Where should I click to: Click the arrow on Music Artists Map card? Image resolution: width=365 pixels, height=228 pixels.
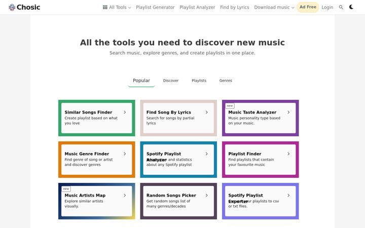click(125, 196)
